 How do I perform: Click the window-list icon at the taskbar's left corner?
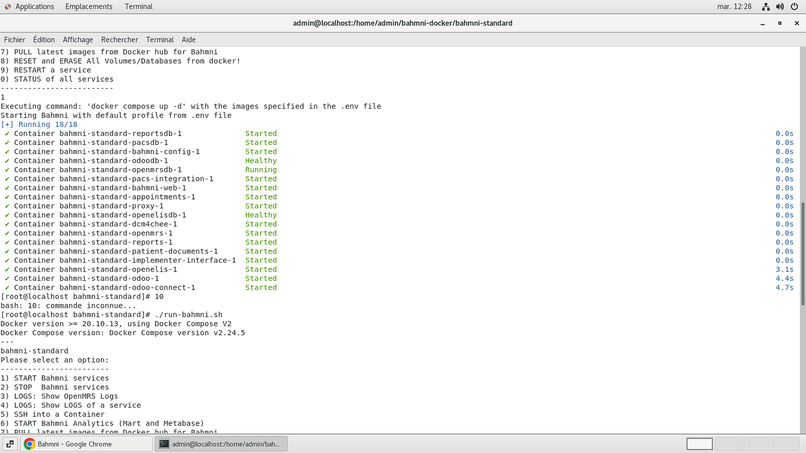tap(9, 444)
